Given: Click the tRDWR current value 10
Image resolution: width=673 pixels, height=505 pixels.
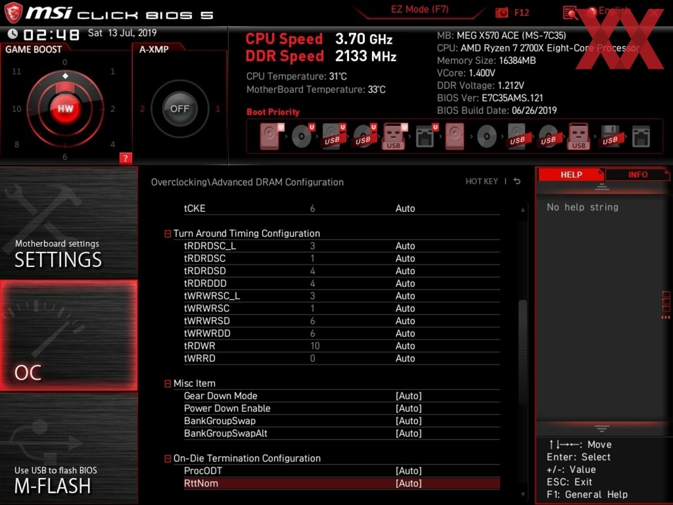Looking at the screenshot, I should click(x=315, y=346).
